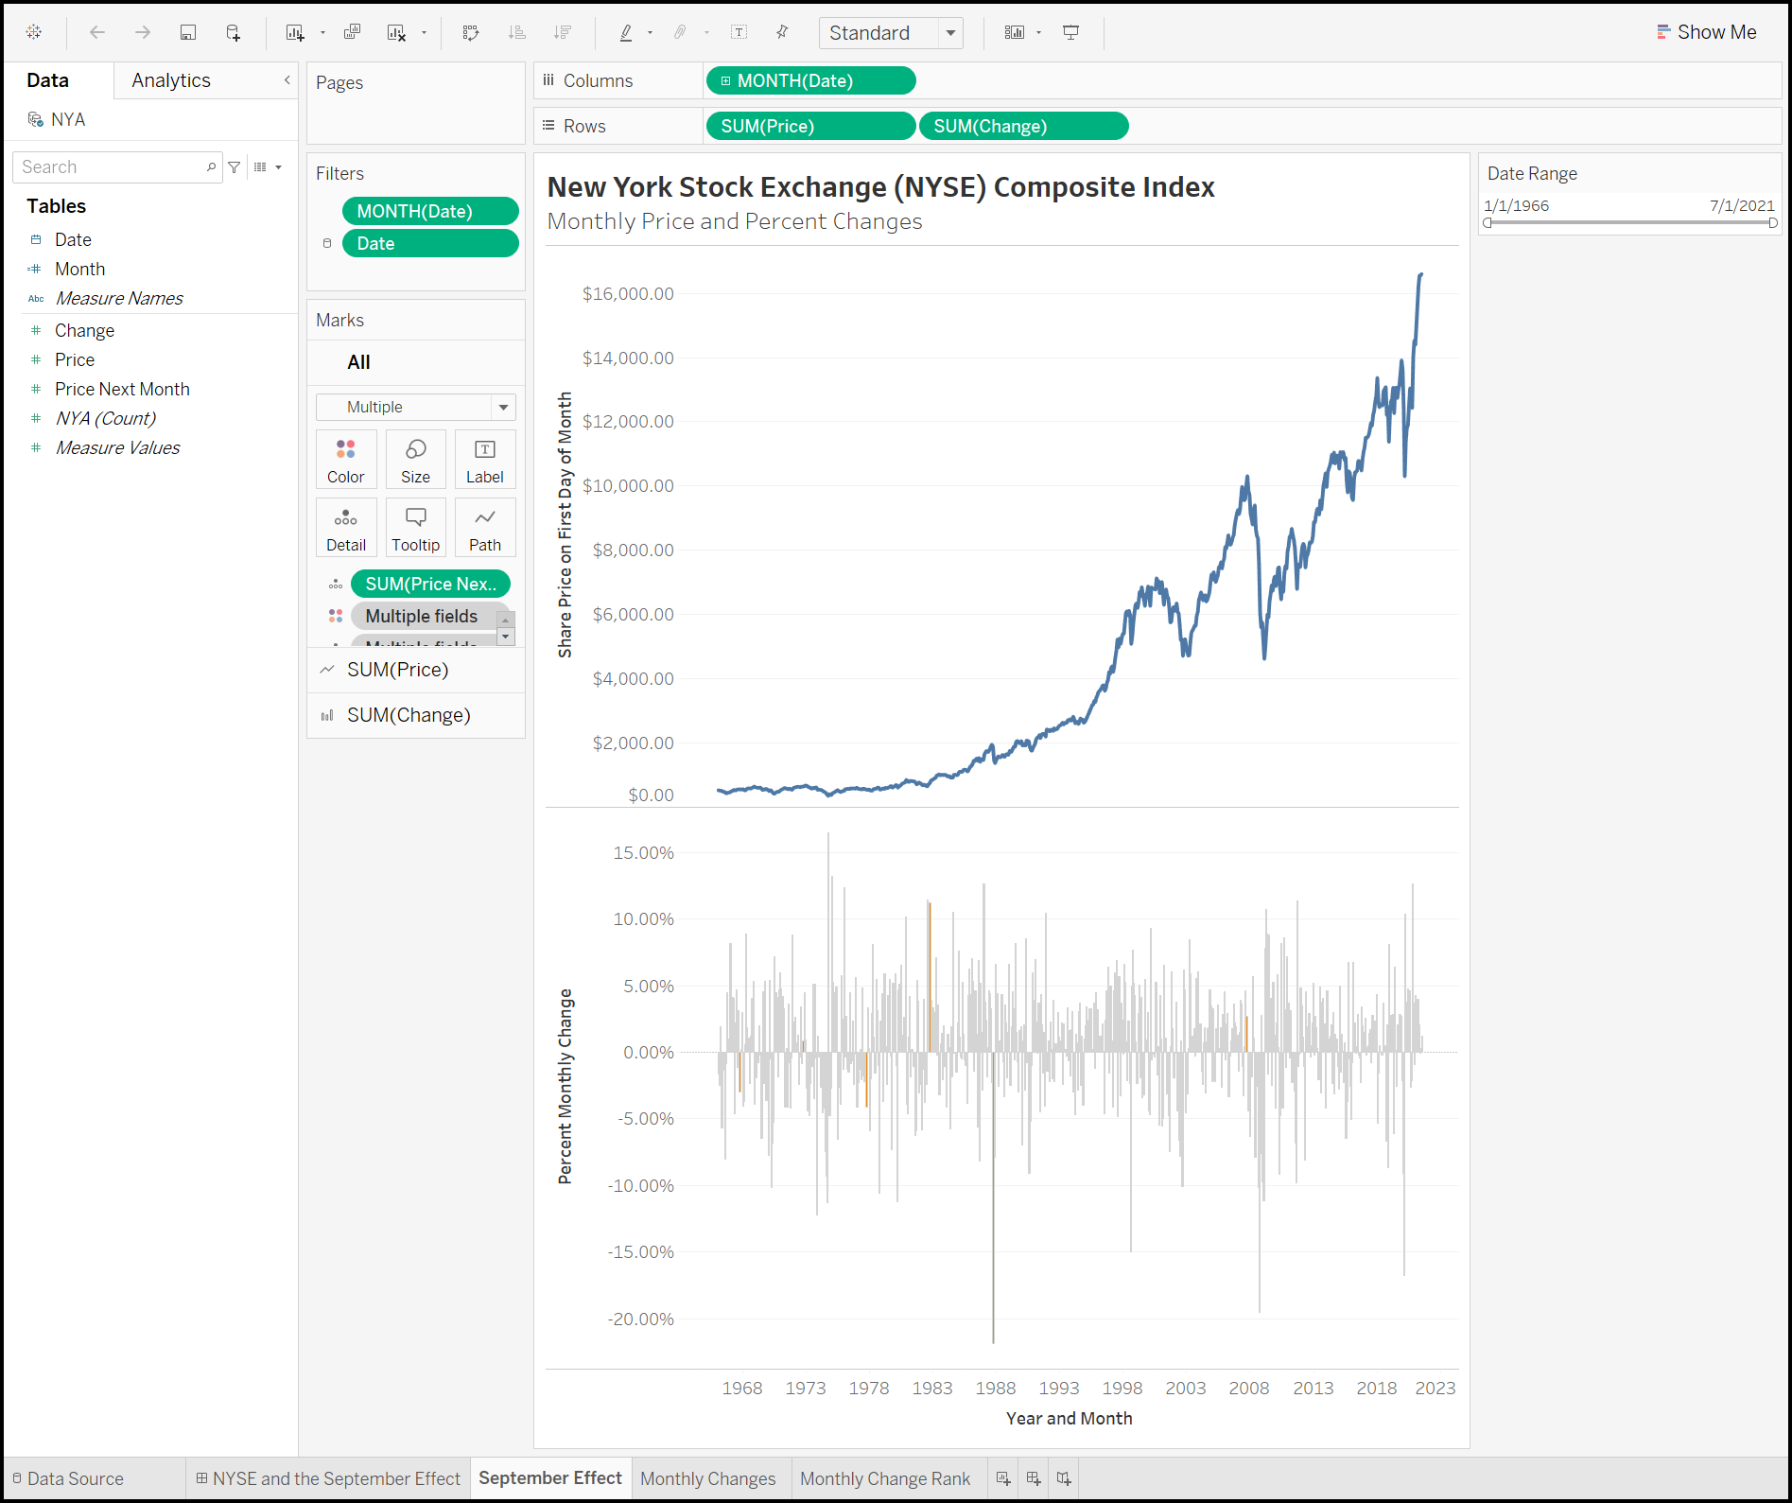
Task: Swap rows and columns
Action: point(471,32)
